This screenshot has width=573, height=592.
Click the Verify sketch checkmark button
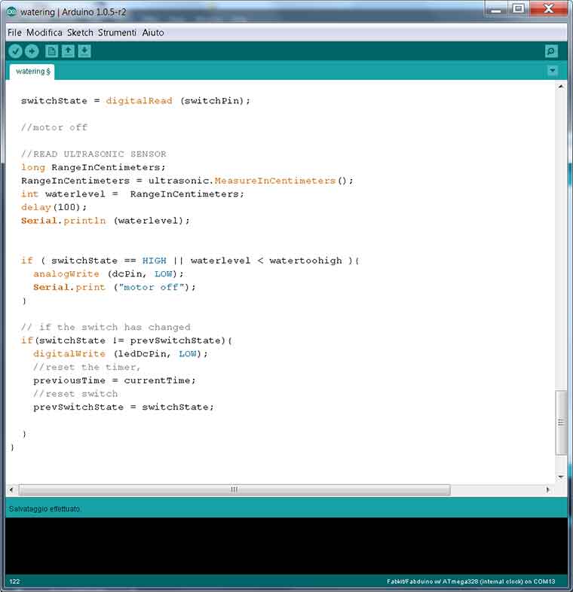point(16,51)
